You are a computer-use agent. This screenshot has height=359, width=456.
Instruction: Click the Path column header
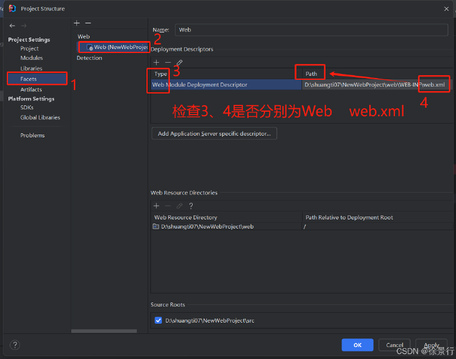click(x=311, y=74)
